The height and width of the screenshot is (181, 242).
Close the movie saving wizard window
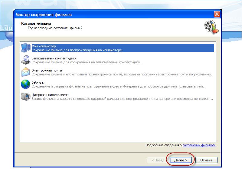click(217, 14)
